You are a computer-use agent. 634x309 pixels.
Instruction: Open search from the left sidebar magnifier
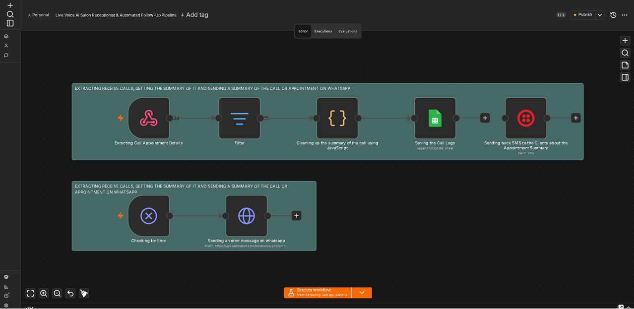point(10,14)
